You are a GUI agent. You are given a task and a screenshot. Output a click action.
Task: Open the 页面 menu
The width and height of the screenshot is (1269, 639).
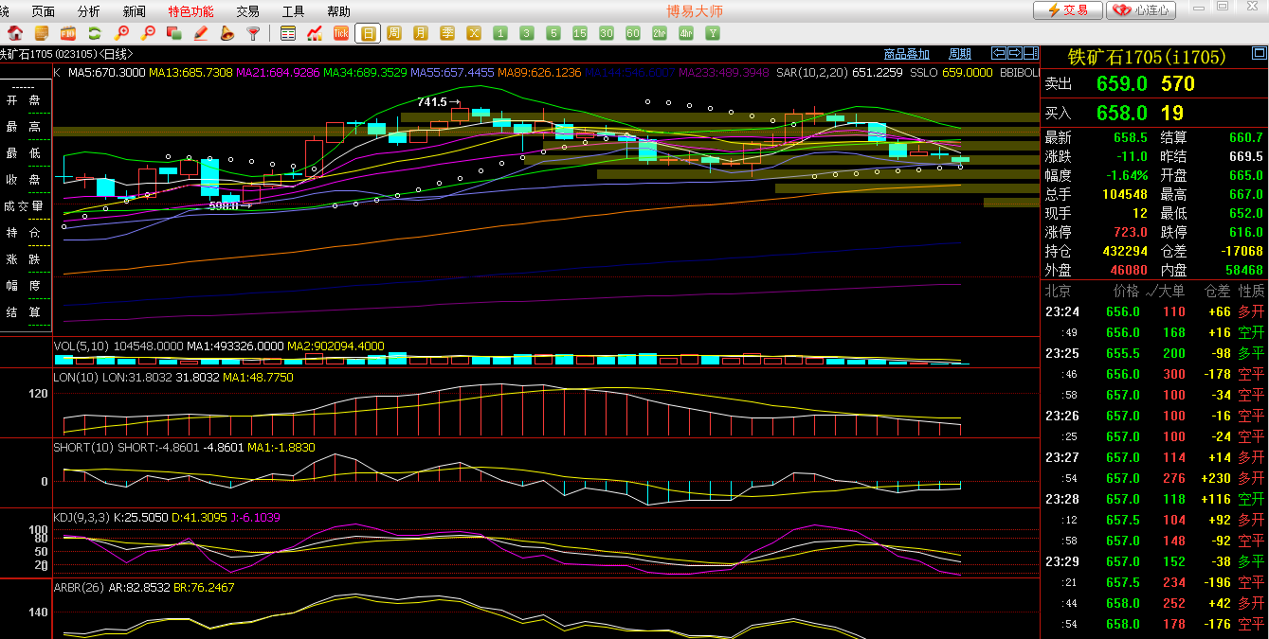point(44,11)
